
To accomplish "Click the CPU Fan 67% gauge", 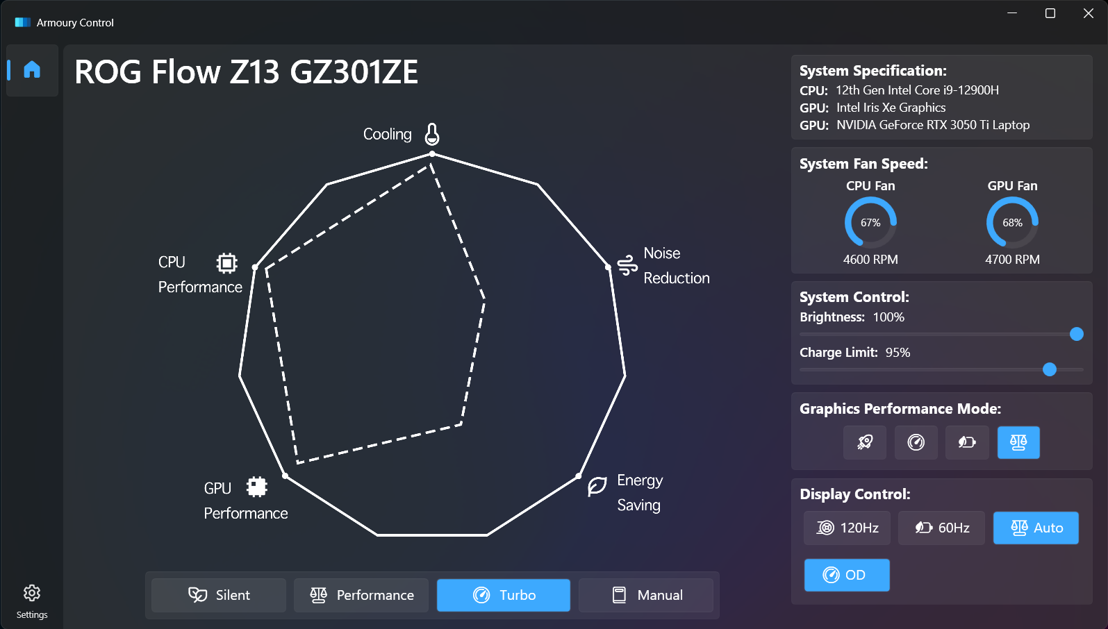I will point(870,222).
